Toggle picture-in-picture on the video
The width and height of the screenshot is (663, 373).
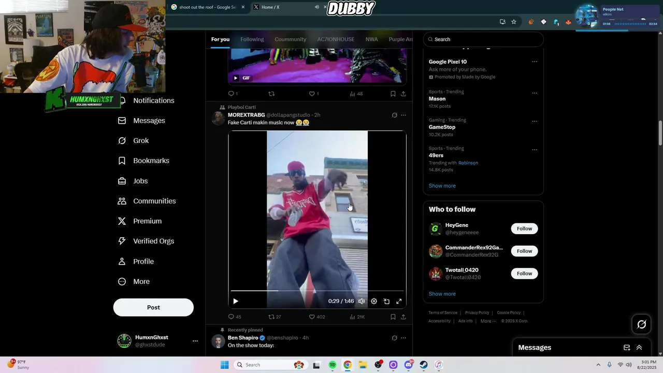coord(386,301)
